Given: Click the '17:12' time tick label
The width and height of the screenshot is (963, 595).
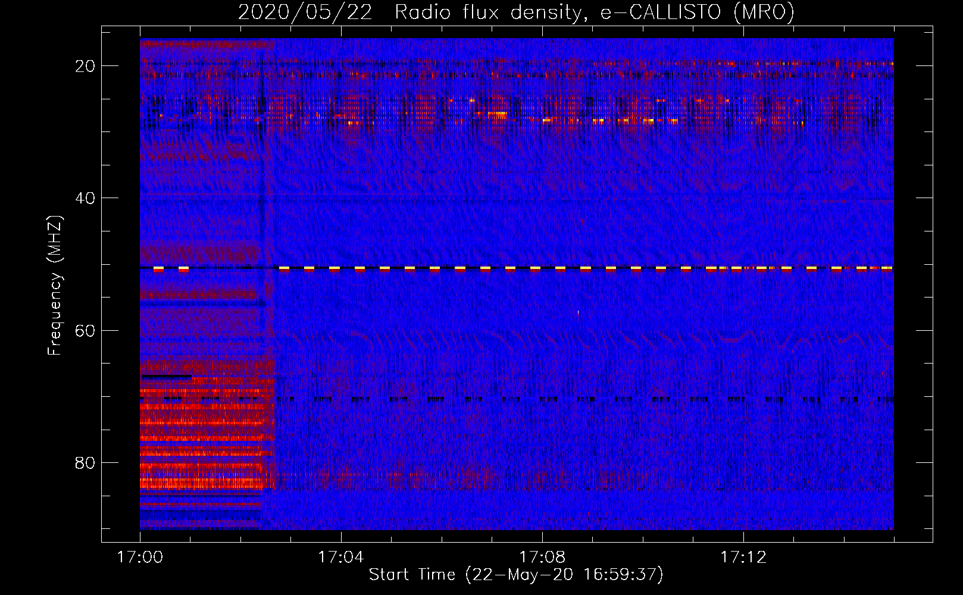Looking at the screenshot, I should (x=743, y=558).
